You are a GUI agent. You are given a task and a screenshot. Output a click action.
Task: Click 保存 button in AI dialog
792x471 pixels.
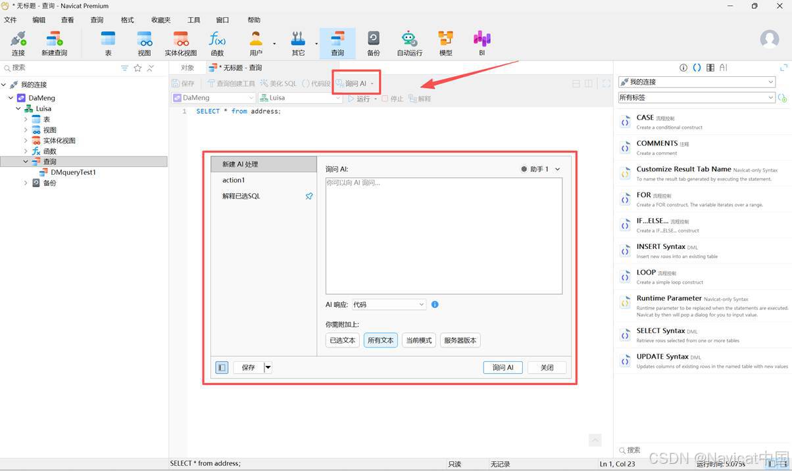(248, 368)
